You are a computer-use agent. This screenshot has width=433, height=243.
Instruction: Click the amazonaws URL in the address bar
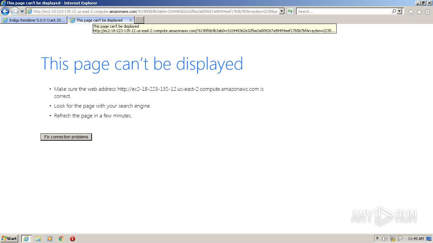coord(156,11)
